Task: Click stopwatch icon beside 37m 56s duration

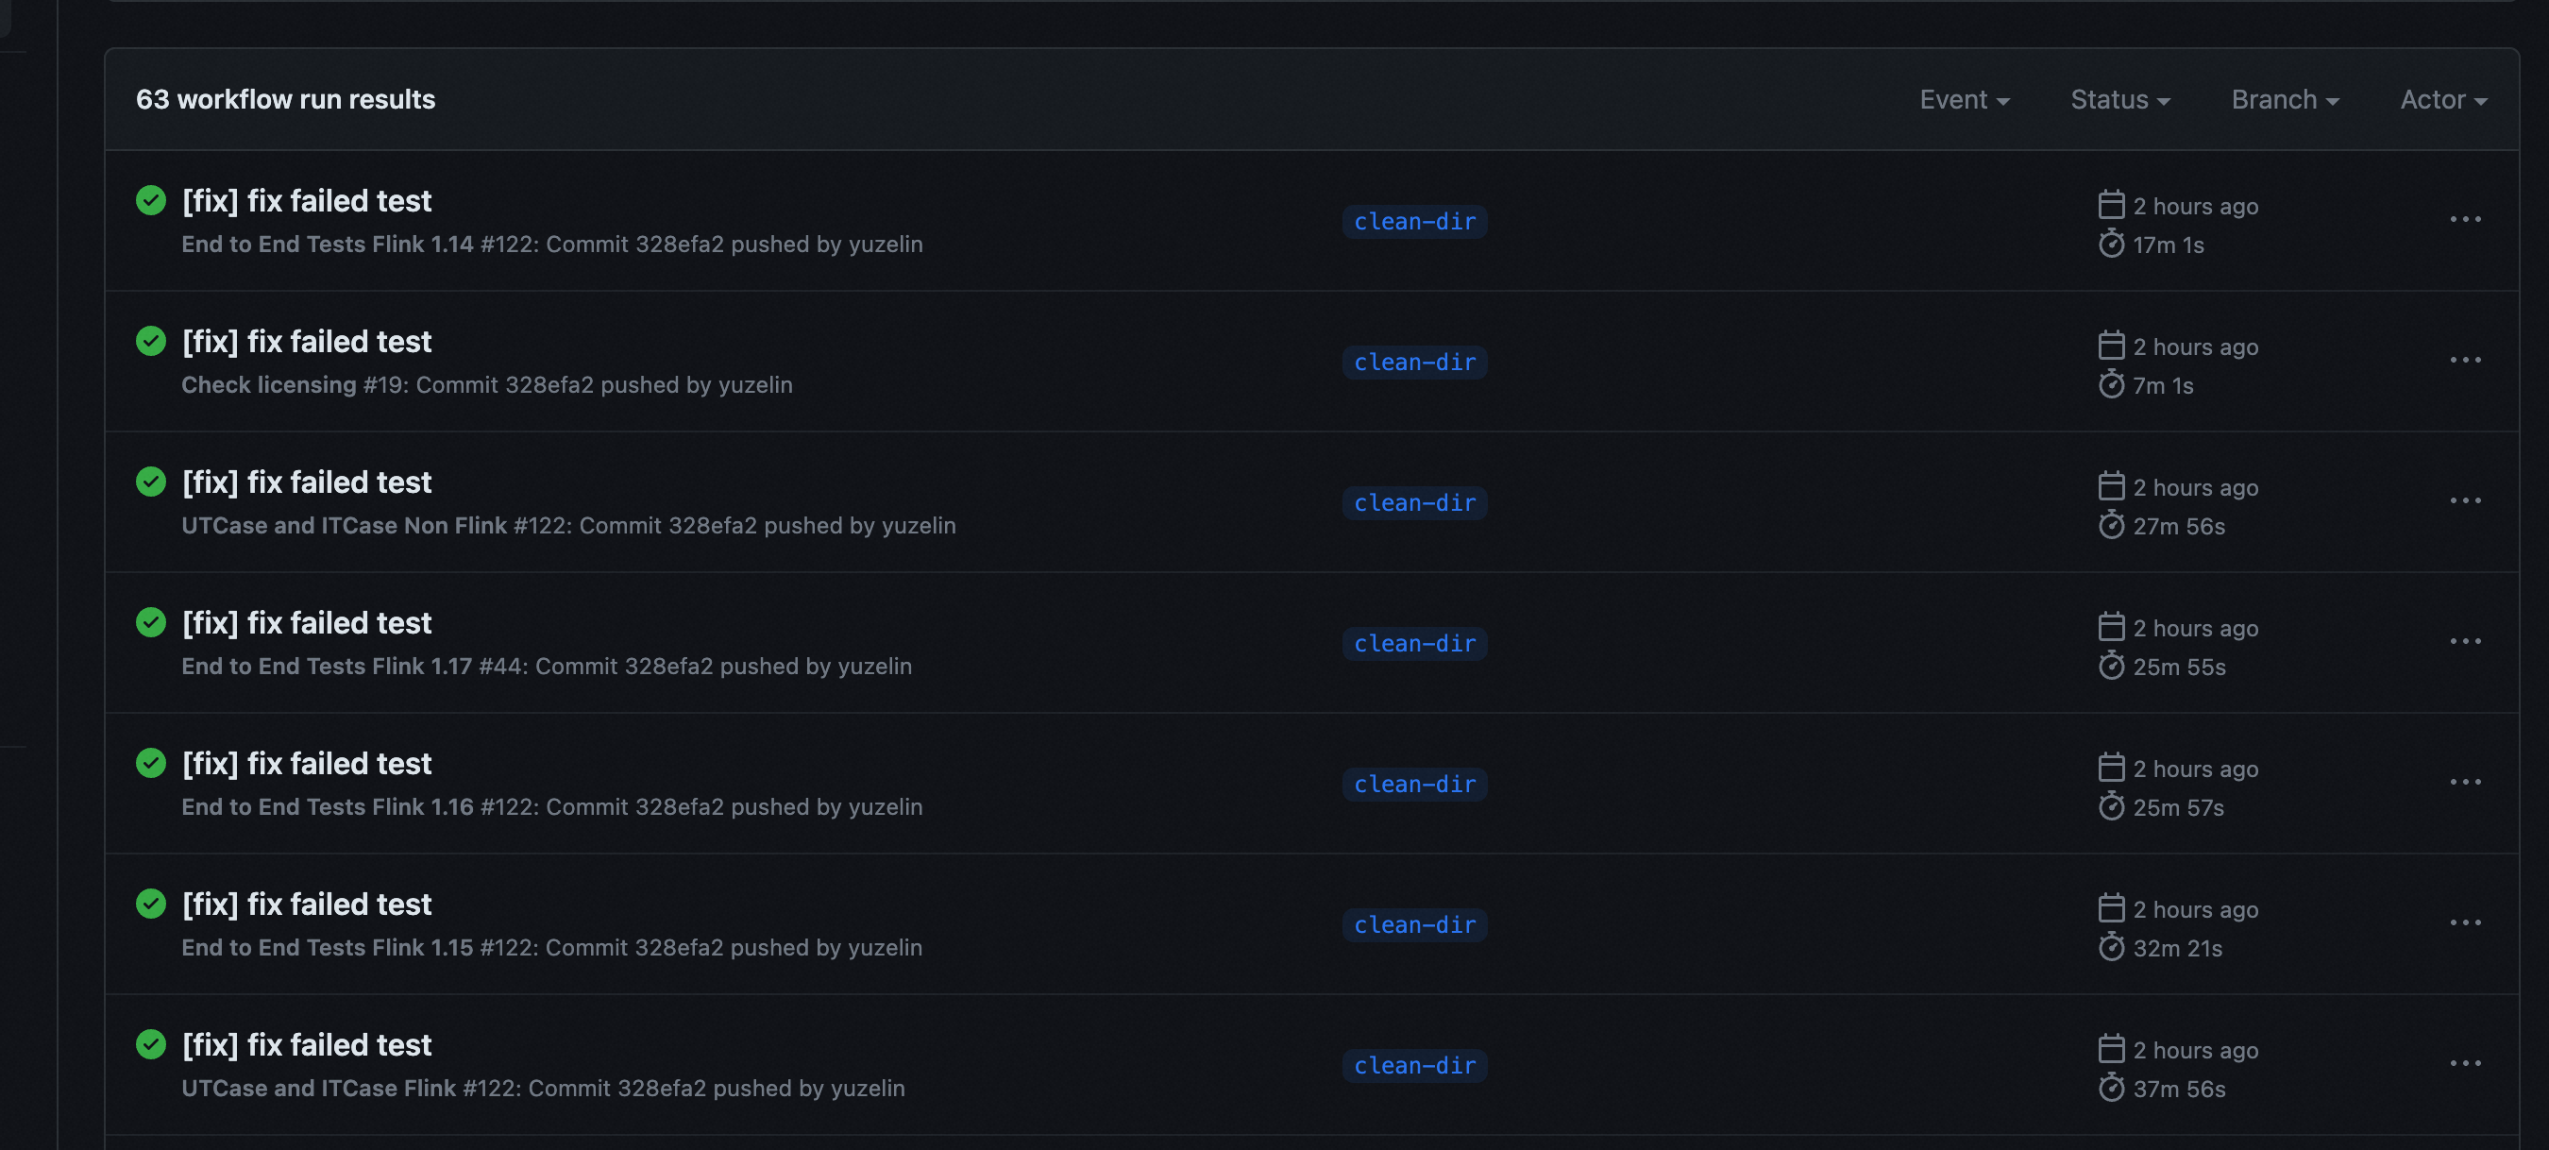Action: (2111, 1089)
